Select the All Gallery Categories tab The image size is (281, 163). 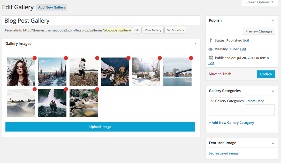click(227, 101)
